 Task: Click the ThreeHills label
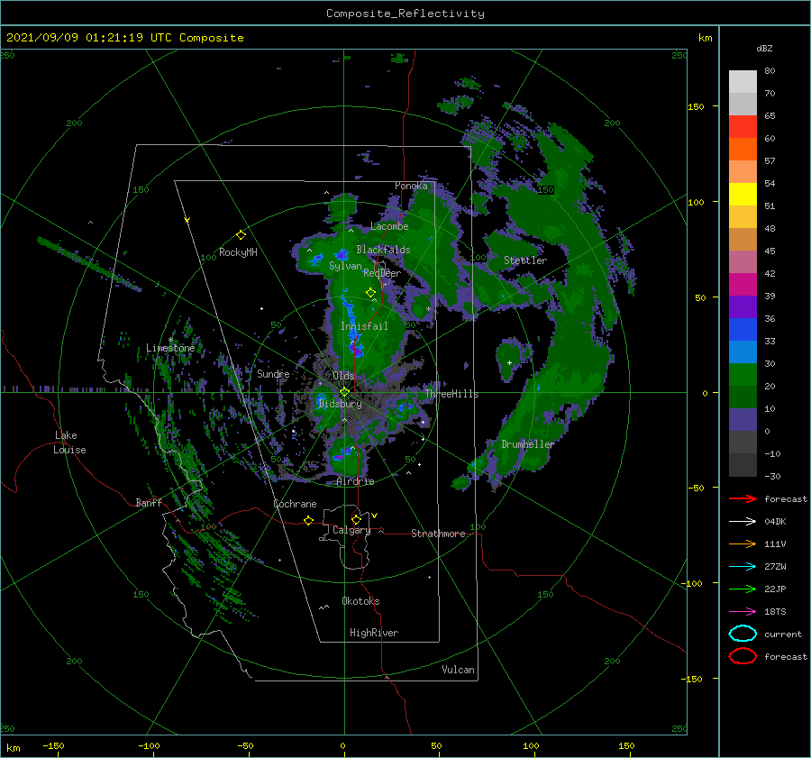click(x=451, y=394)
